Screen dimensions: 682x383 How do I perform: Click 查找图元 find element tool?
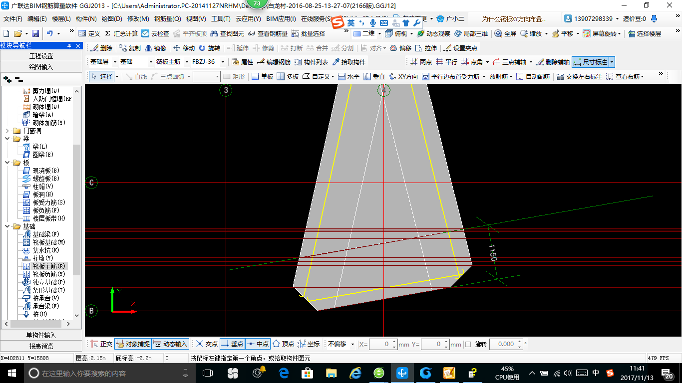tap(227, 33)
